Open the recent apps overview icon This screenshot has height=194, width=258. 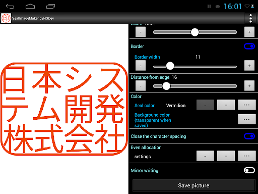pyautogui.click(x=50, y=7)
